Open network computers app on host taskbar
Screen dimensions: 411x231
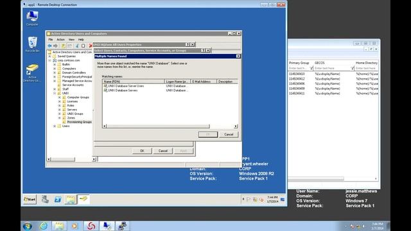[x=122, y=226]
